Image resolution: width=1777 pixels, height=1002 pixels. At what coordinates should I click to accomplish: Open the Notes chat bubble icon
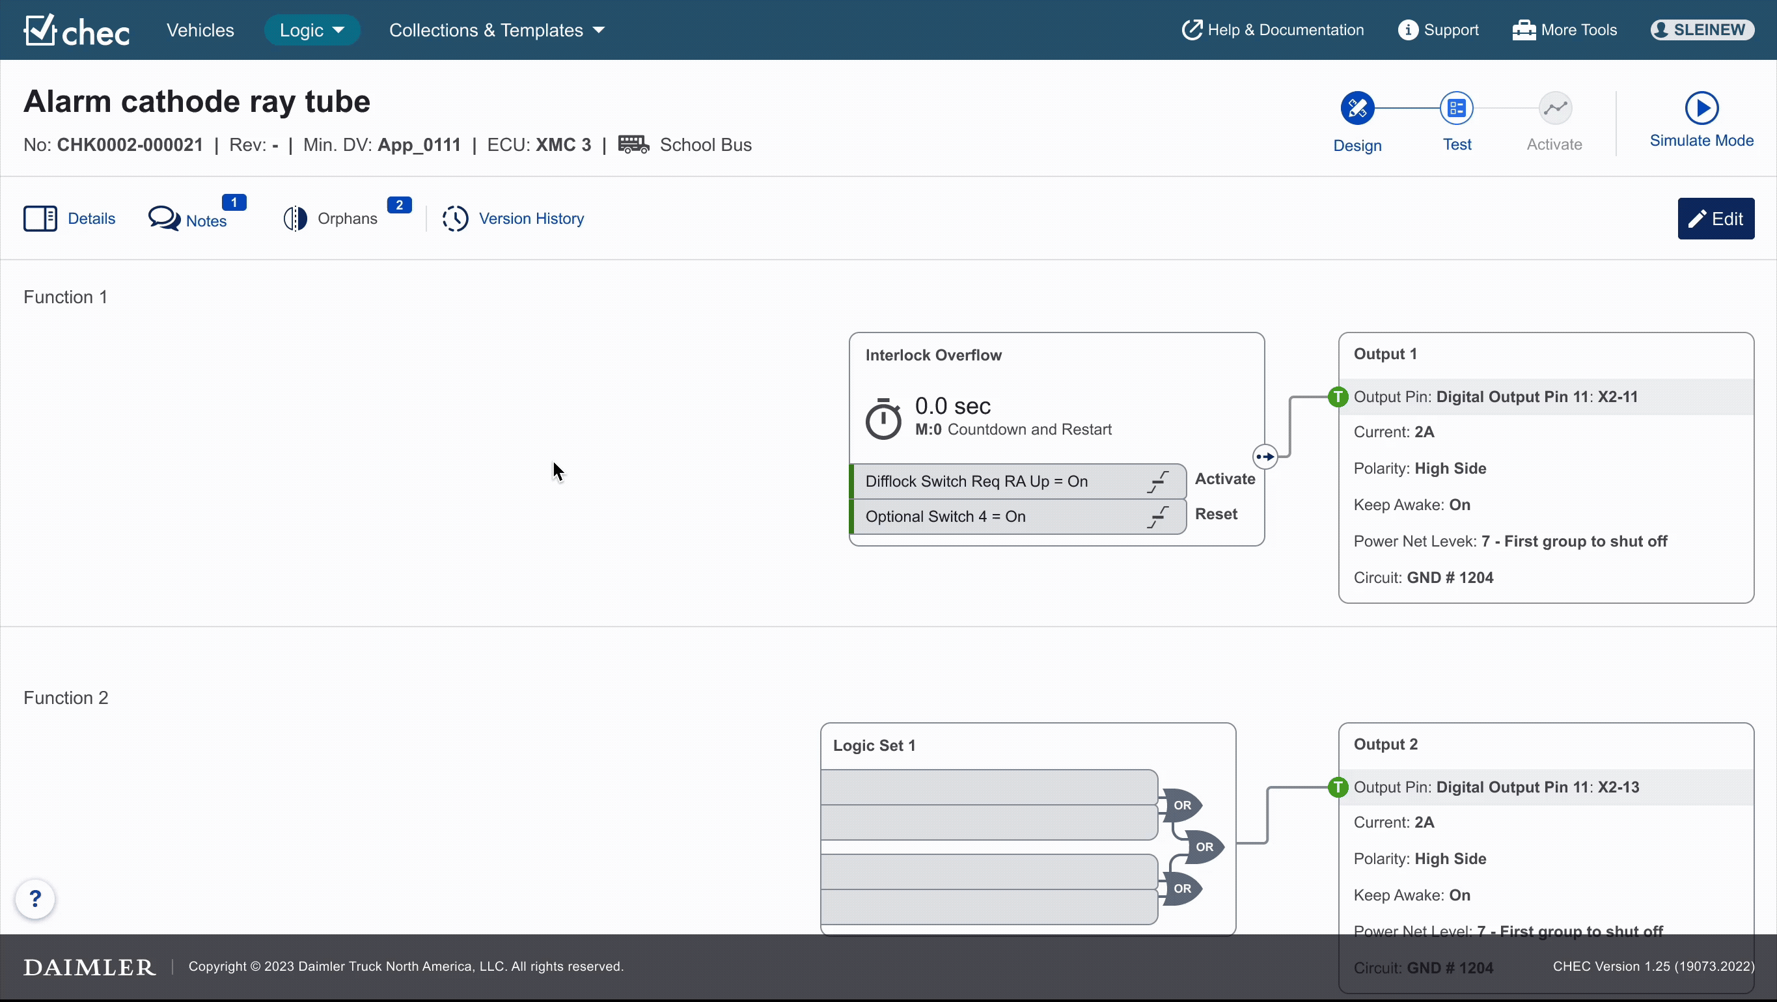tap(164, 219)
